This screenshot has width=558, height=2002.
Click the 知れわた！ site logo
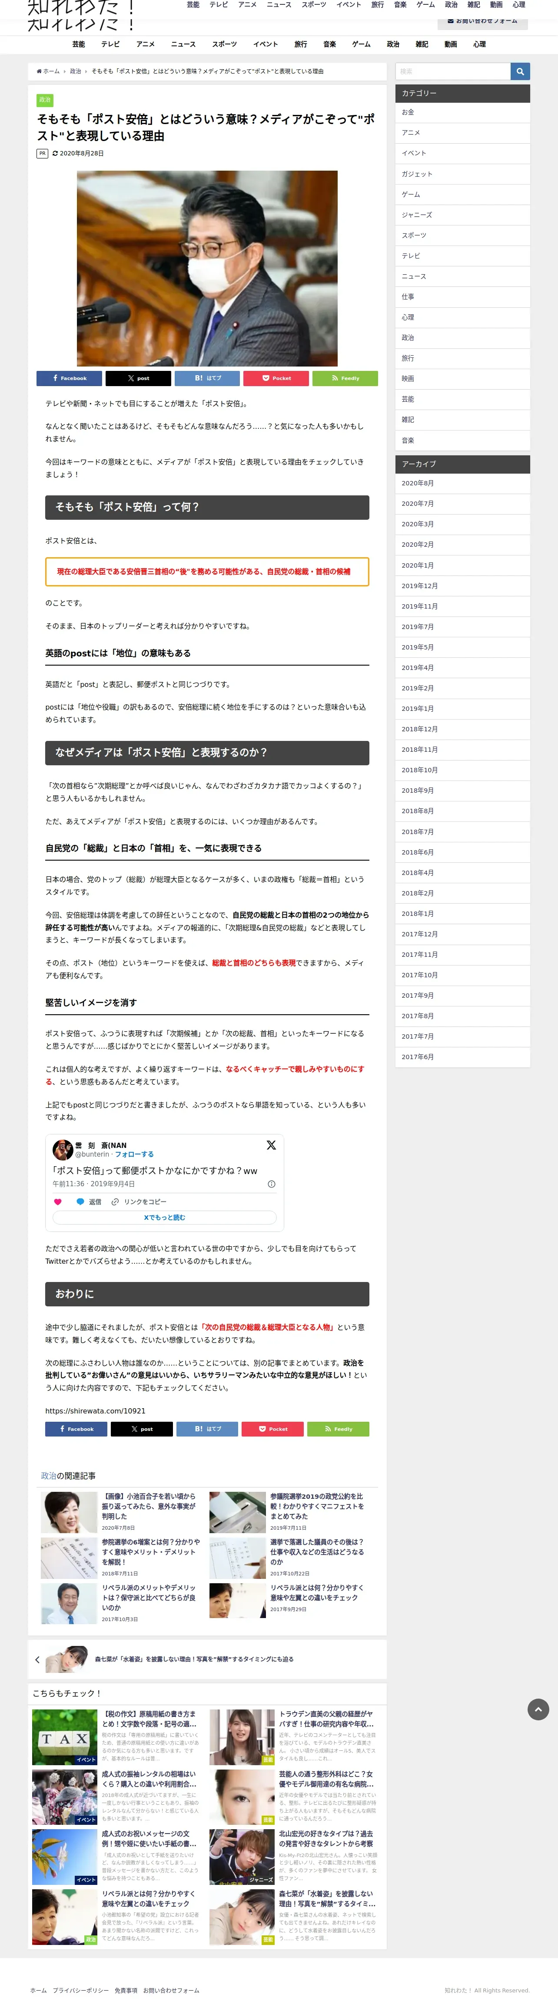click(x=81, y=16)
